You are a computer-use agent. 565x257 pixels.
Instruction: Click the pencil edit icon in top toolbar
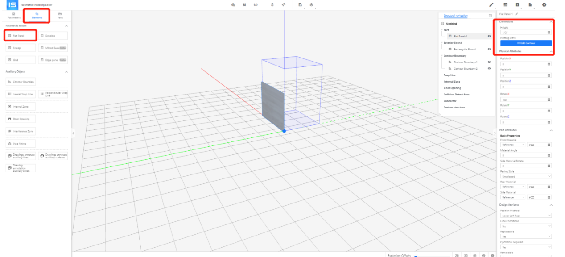[491, 5]
